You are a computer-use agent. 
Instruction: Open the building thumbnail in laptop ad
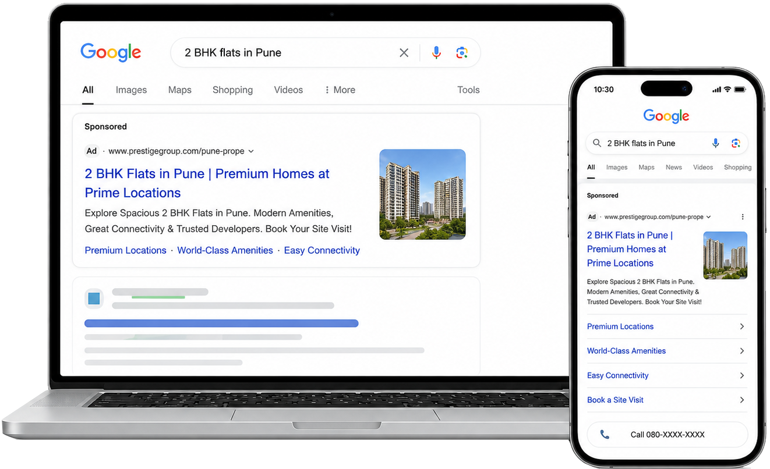point(422,194)
